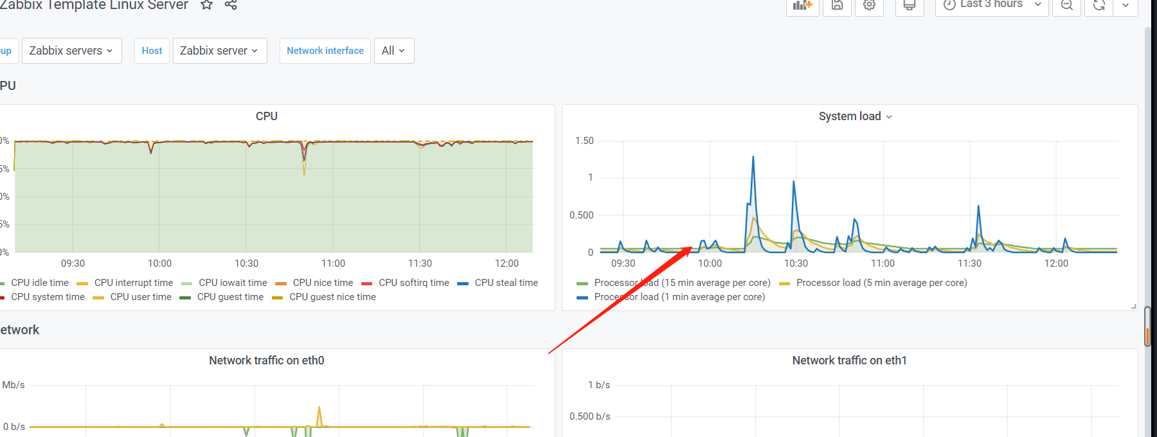Toggle CPU steal time series in legend
This screenshot has height=437, width=1157.
point(506,283)
